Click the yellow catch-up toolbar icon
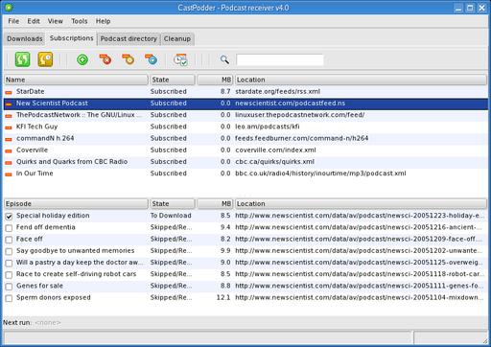The height and width of the screenshot is (347, 491). pos(45,59)
